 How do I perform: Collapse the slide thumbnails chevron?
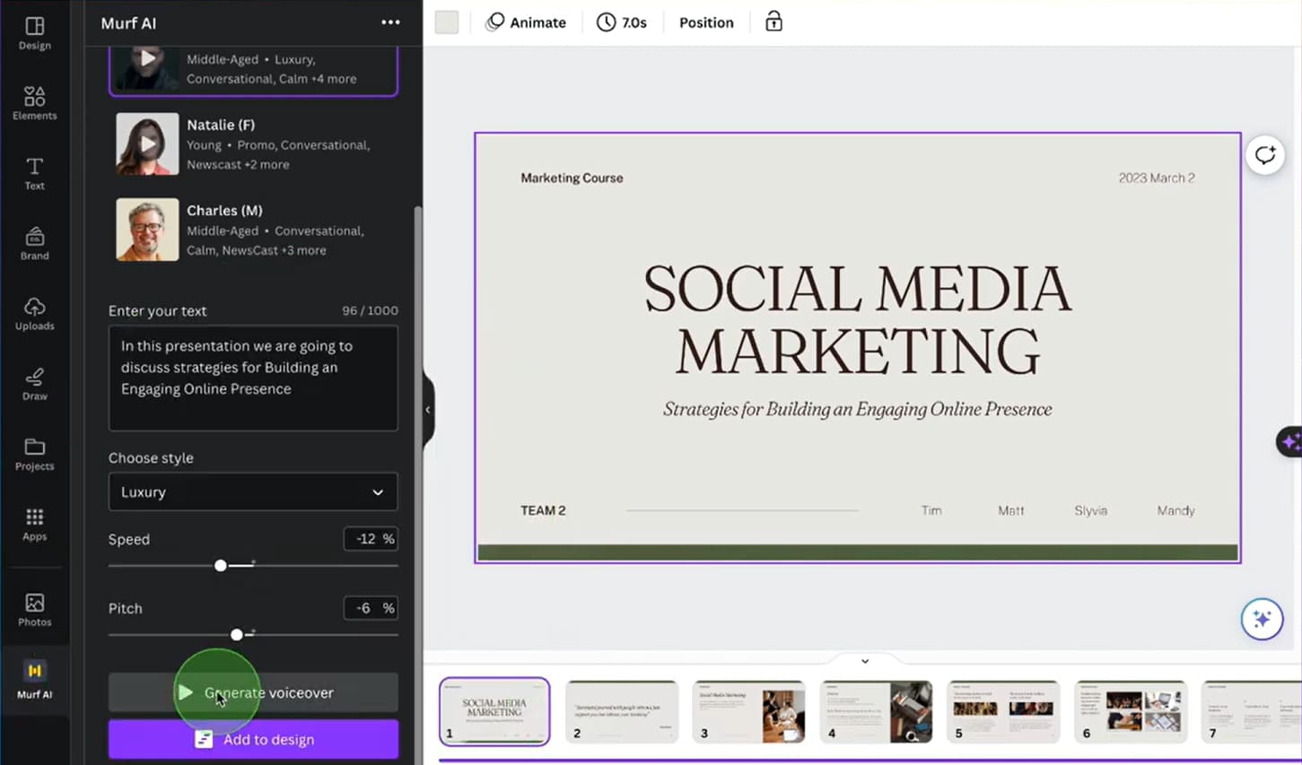(x=865, y=661)
